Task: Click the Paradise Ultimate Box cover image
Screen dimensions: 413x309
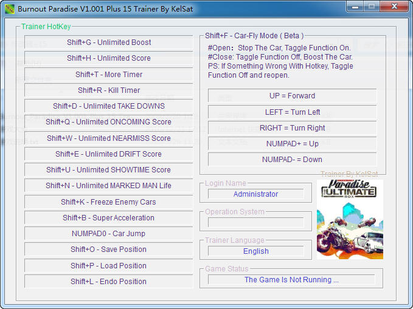Action: pos(350,219)
